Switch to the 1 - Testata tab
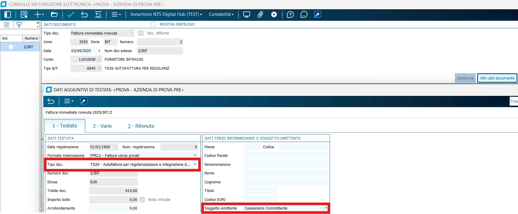 click(x=65, y=126)
